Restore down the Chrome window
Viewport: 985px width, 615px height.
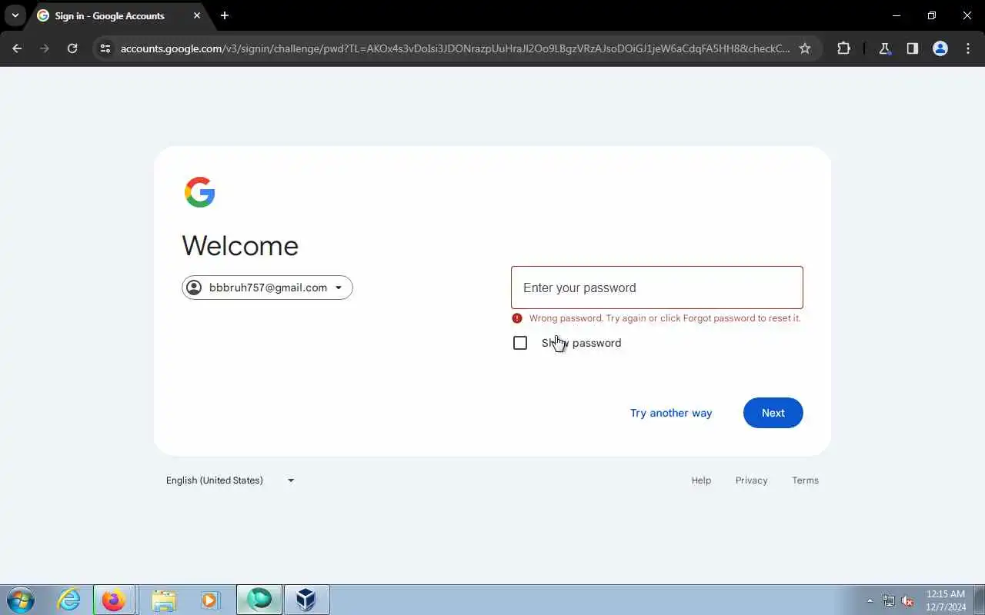(932, 15)
